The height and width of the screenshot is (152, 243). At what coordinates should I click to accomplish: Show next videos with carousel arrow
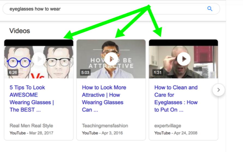coord(218,90)
